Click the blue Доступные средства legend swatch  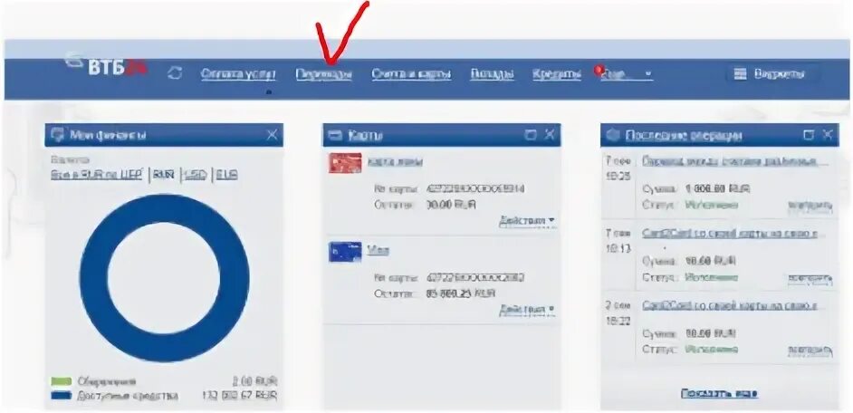[61, 396]
